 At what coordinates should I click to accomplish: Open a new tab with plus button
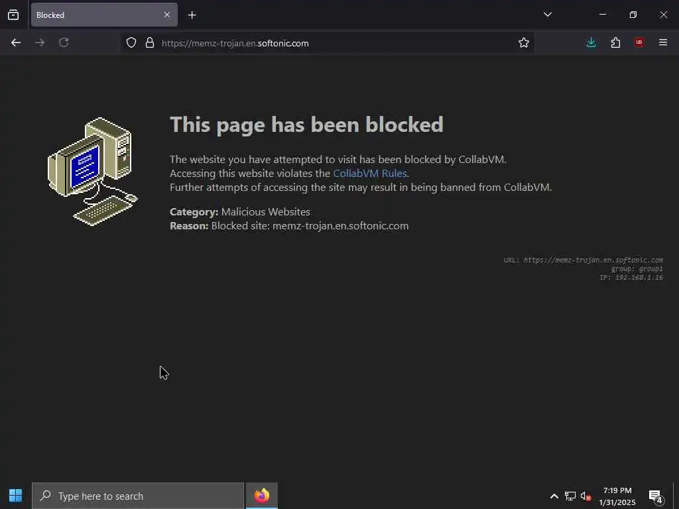click(x=192, y=15)
